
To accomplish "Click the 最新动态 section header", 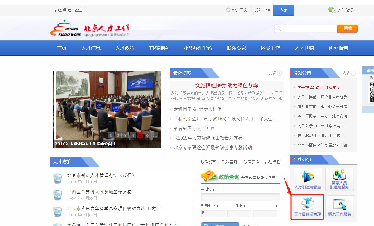I will pyautogui.click(x=182, y=73).
